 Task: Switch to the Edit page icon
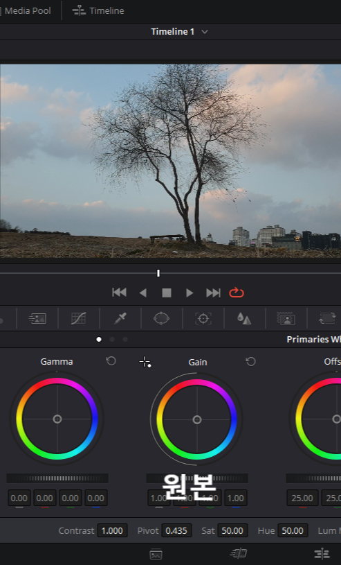coord(322,553)
